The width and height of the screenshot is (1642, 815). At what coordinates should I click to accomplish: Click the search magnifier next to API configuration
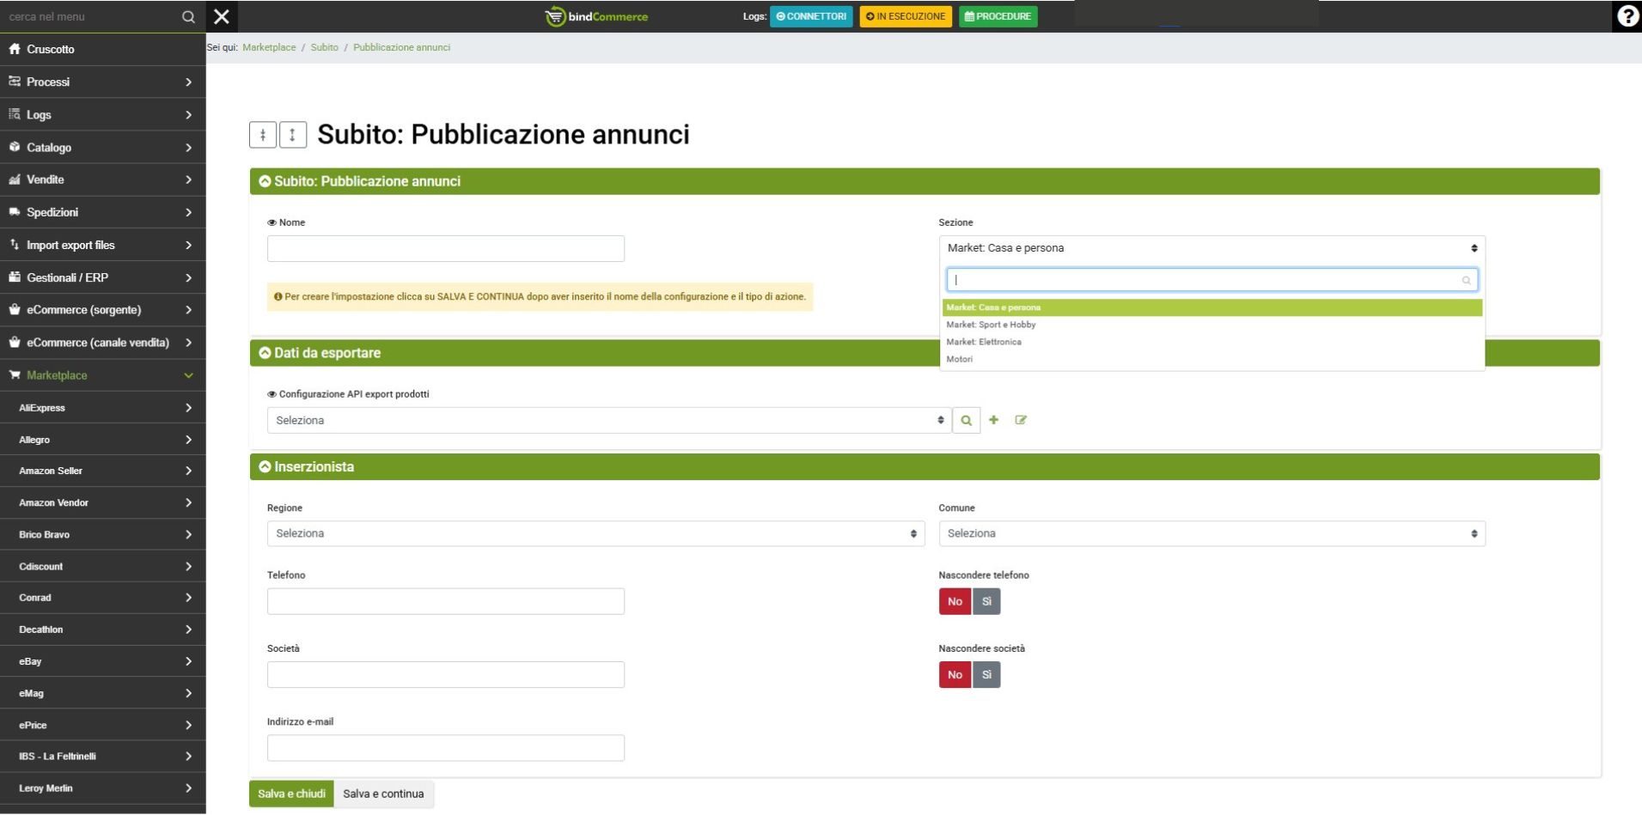click(966, 421)
